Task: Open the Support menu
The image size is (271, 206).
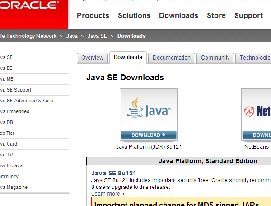Action: [248, 15]
